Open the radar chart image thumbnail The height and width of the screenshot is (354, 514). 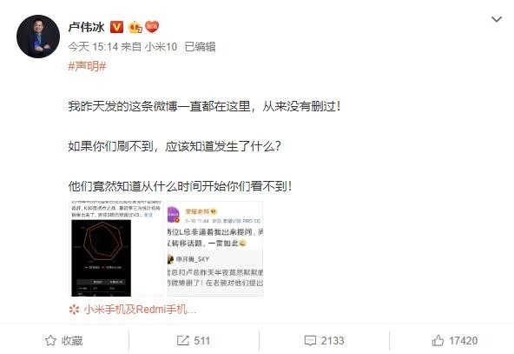coord(116,249)
